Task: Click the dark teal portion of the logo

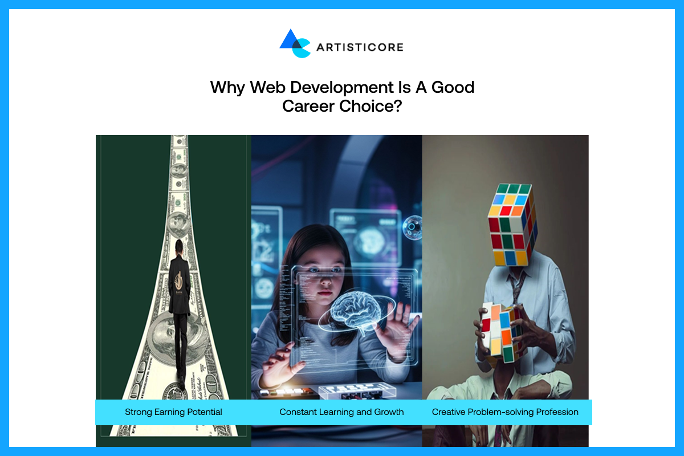Action: coord(297,44)
